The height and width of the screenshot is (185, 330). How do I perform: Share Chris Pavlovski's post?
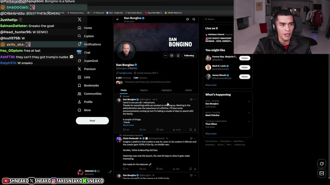point(195,169)
